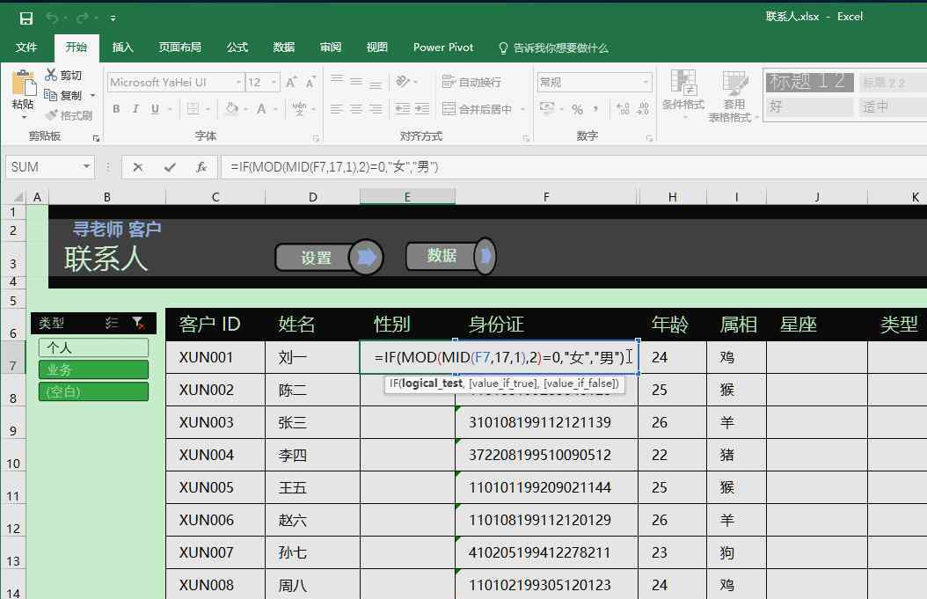The image size is (927, 599).
Task: Click the percent style icon
Action: click(577, 110)
